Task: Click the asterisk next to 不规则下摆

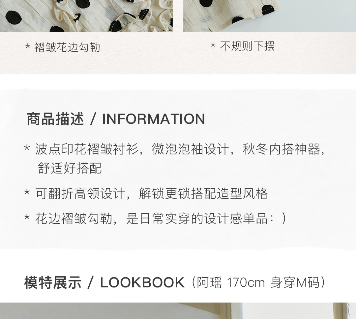Action: click(213, 45)
